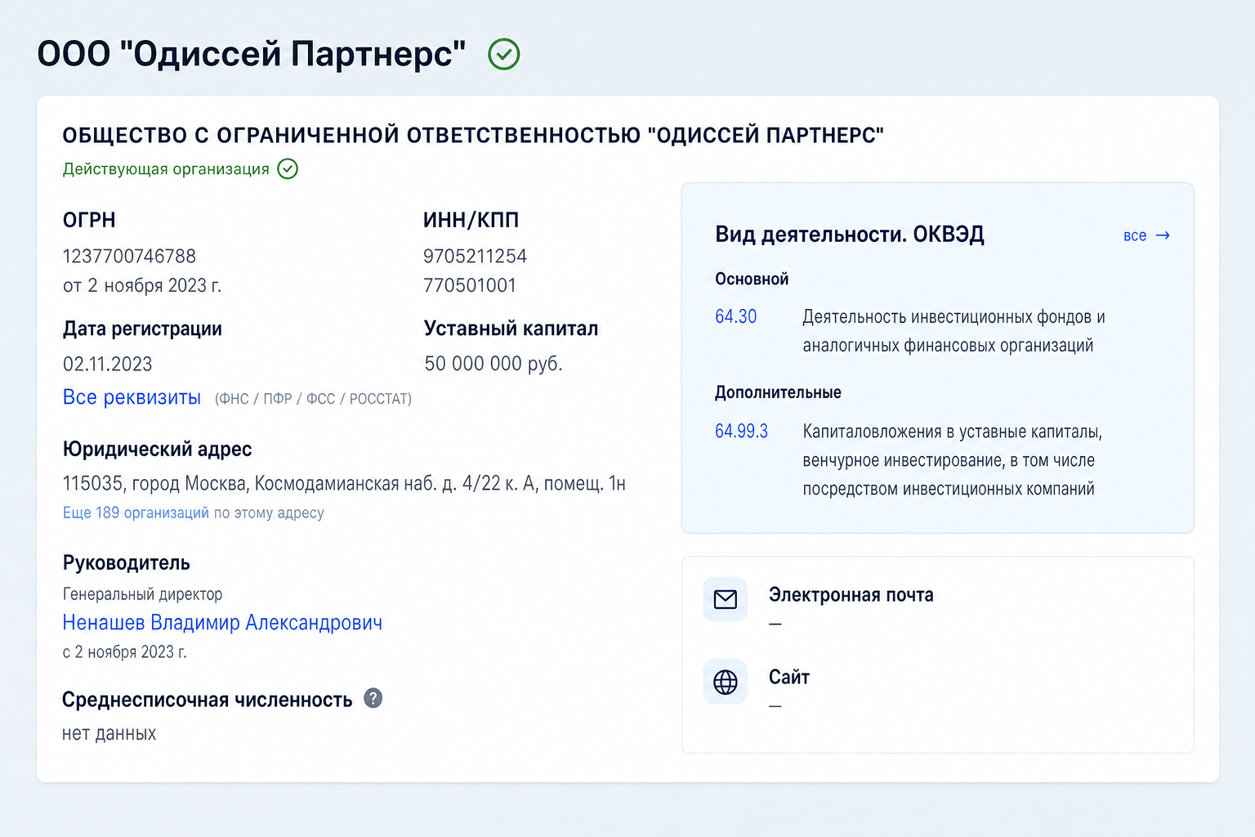Open the Все реквизиты link
This screenshot has height=837, width=1255.
coord(132,397)
